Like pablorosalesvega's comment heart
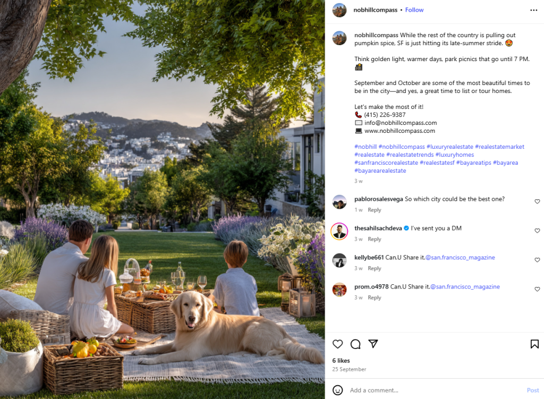 pos(537,201)
